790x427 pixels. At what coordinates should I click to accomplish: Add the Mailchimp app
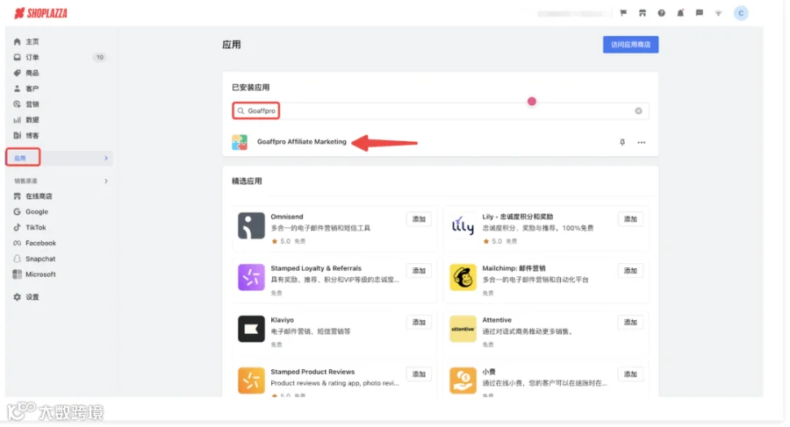pyautogui.click(x=630, y=271)
